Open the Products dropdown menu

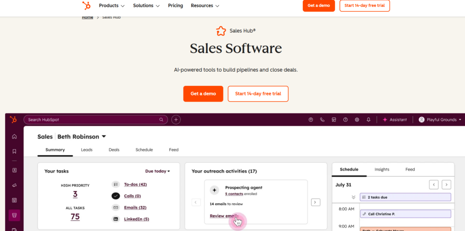(x=112, y=5)
